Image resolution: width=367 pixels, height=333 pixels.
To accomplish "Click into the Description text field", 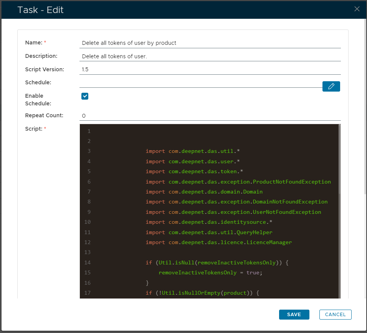I will 210,56.
